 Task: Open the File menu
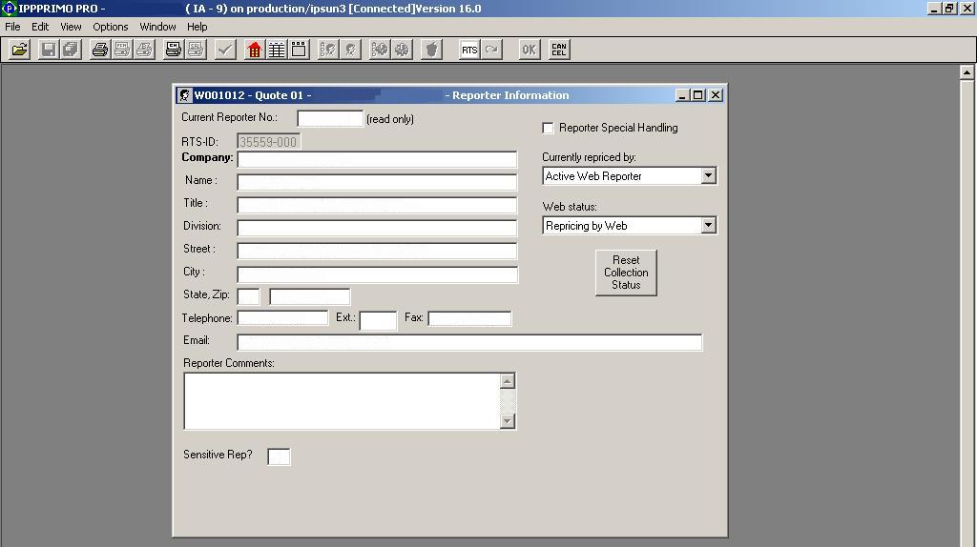12,27
